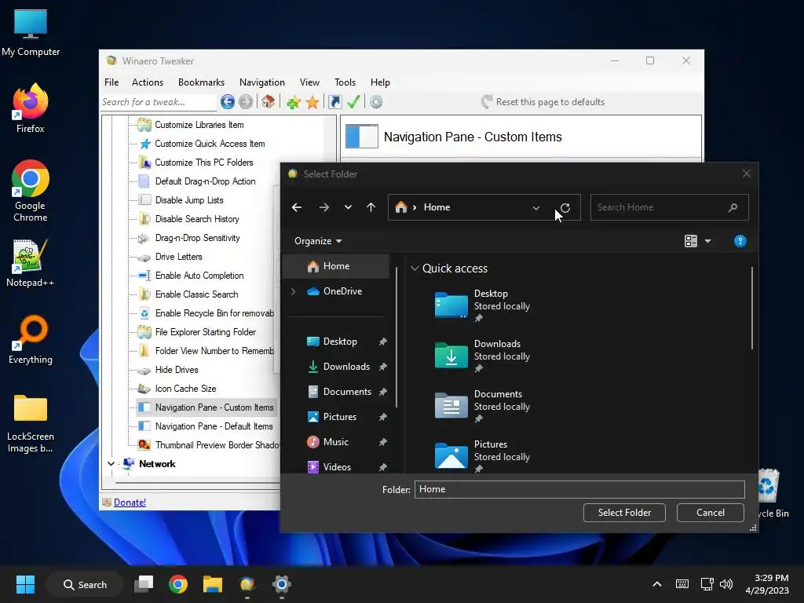Click the Home icon in Winaero toolbar
The width and height of the screenshot is (804, 603).
pyautogui.click(x=269, y=101)
